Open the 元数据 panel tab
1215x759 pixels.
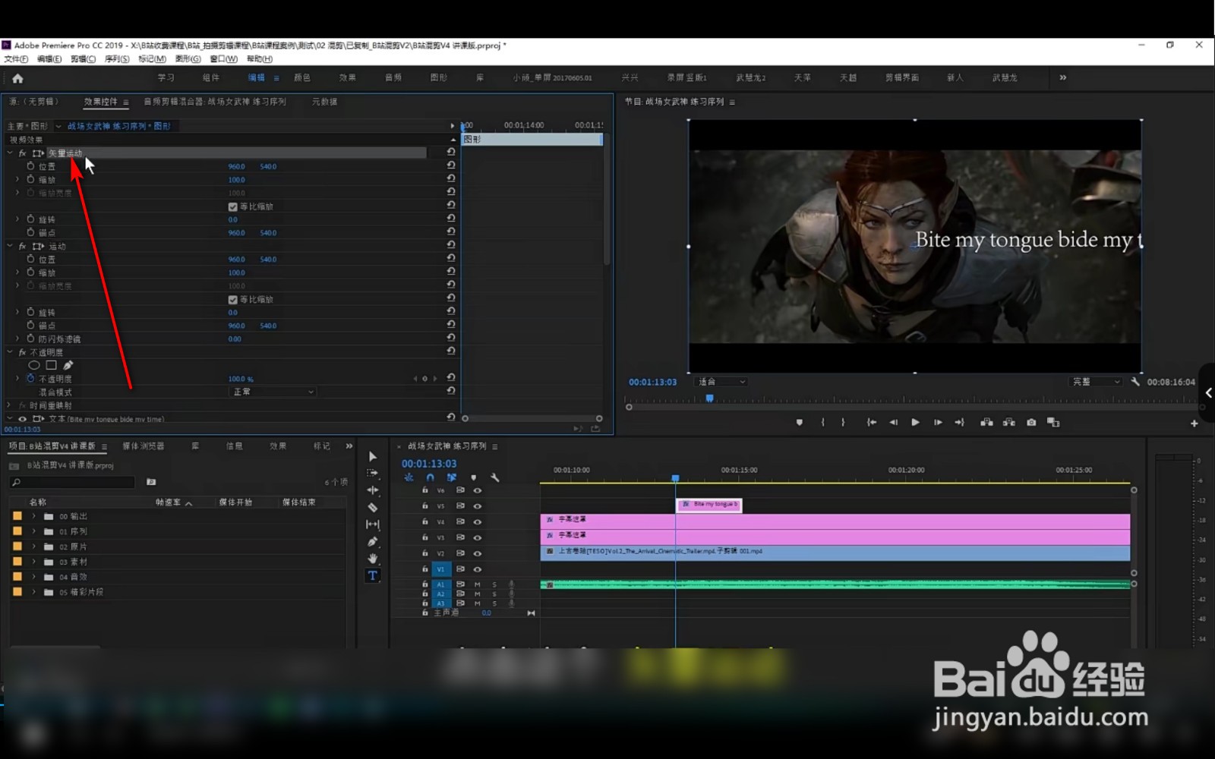tap(324, 102)
